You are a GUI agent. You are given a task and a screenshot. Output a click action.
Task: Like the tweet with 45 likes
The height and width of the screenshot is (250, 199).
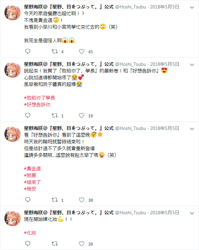[82, 51]
